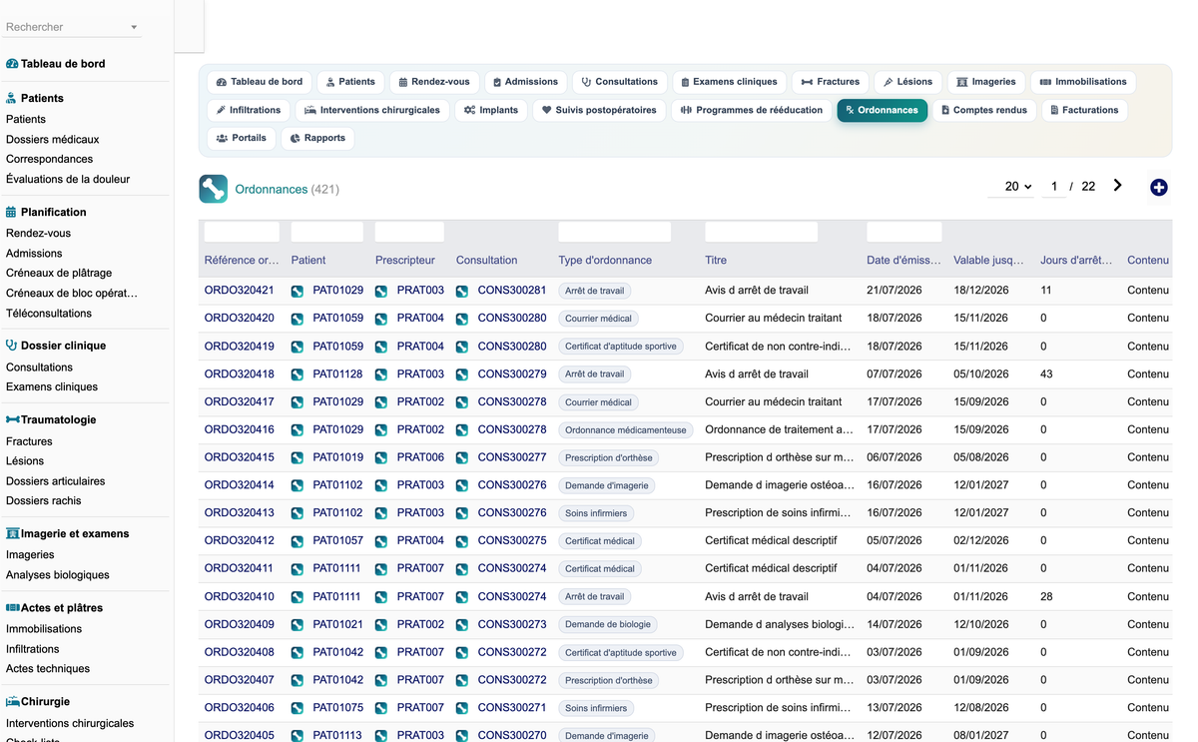
Task: Open patient icon in row ORDO320415
Action: coord(298,457)
